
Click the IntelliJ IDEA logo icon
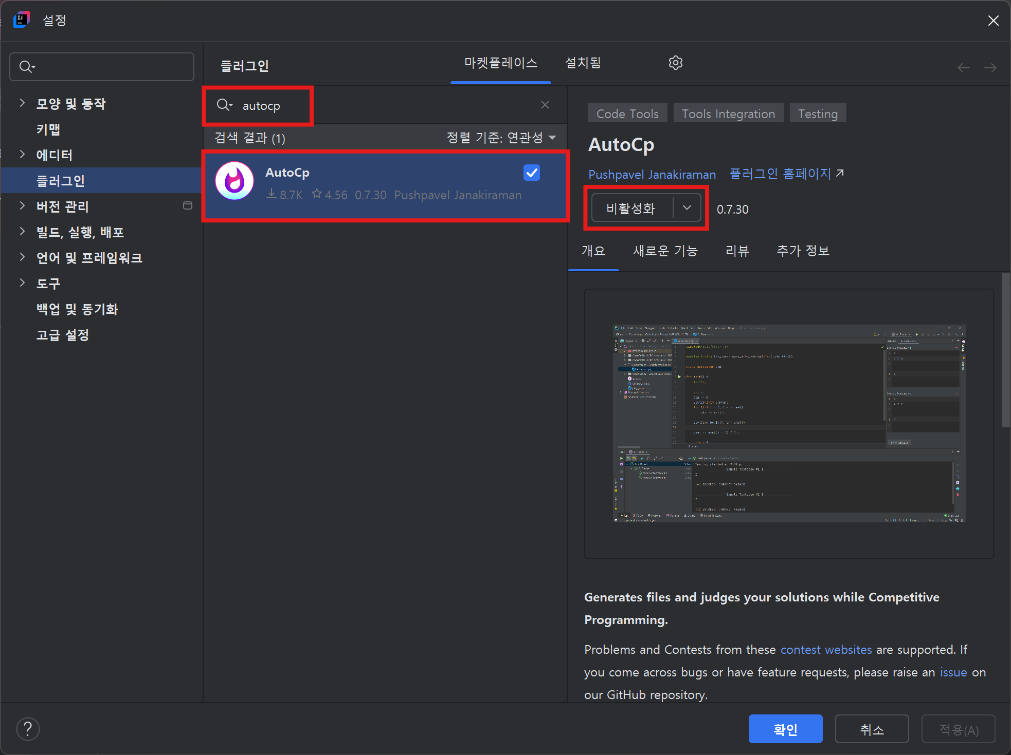tap(21, 20)
